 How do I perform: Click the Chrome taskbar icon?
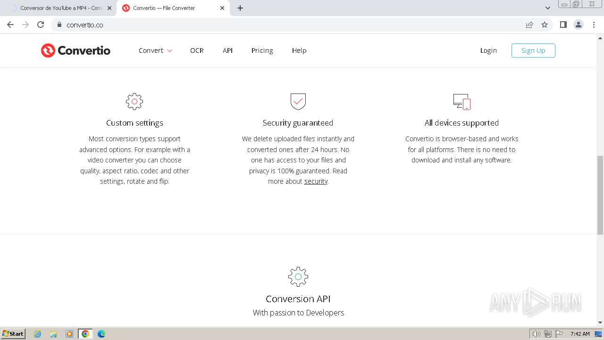coord(85,334)
